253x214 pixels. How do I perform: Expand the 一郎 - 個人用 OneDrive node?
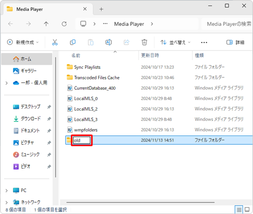click(x=7, y=83)
